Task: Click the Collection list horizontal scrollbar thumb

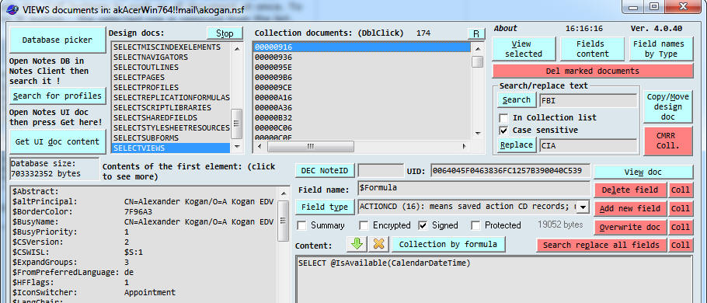Action: [x=311, y=147]
